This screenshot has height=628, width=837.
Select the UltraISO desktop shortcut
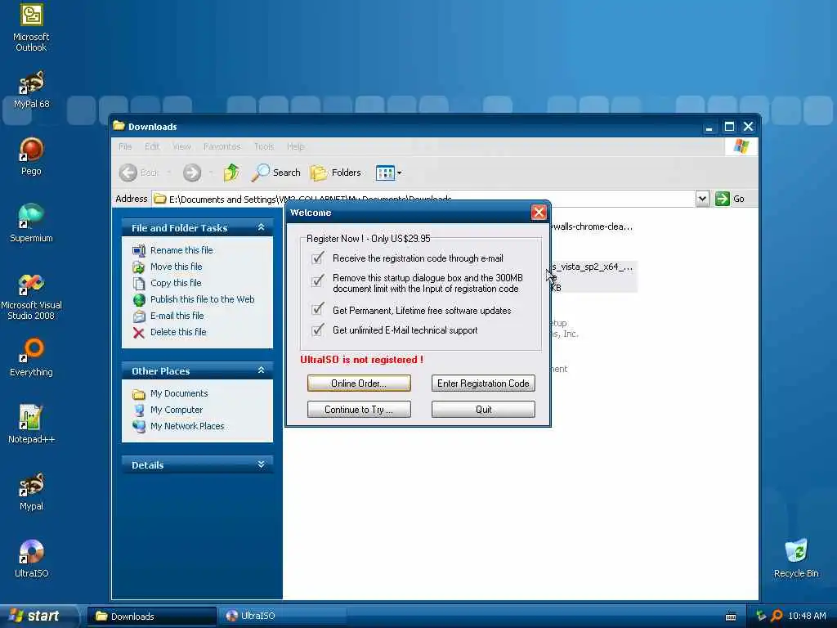tap(31, 558)
